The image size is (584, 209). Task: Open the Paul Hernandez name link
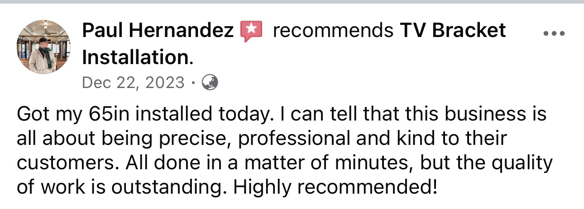point(158,31)
